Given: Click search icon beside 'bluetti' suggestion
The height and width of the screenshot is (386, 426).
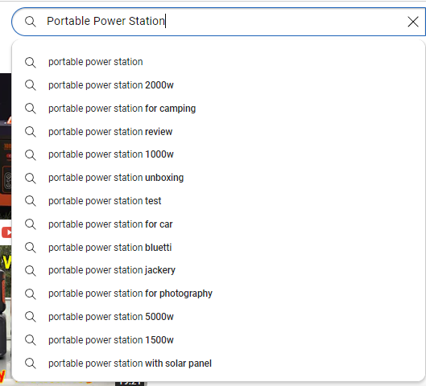Looking at the screenshot, I should coord(30,248).
